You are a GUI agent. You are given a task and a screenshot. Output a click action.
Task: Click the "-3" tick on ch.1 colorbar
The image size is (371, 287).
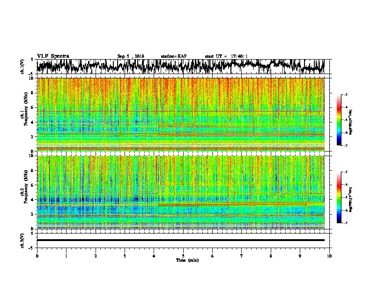coord(346,95)
